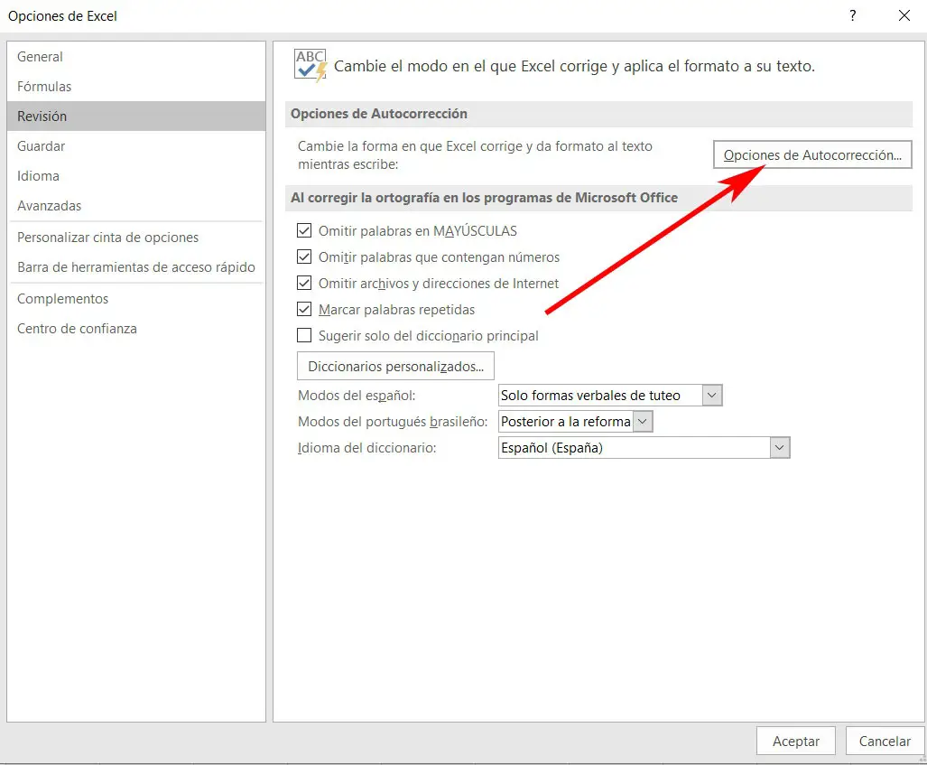Go to the Guardar settings

click(136, 146)
